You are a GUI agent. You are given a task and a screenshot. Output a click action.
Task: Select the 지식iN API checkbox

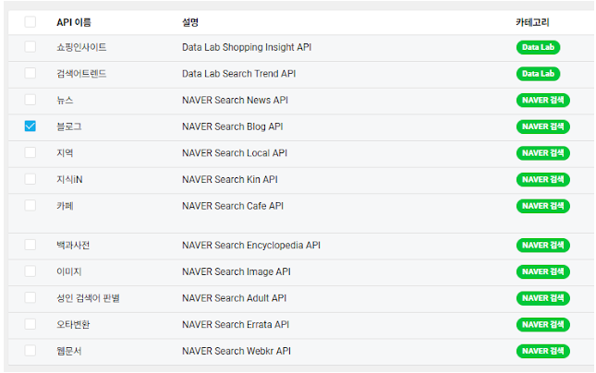[30, 179]
